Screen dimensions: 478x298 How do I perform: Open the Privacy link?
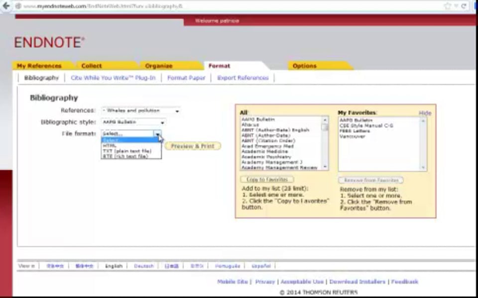(265, 282)
